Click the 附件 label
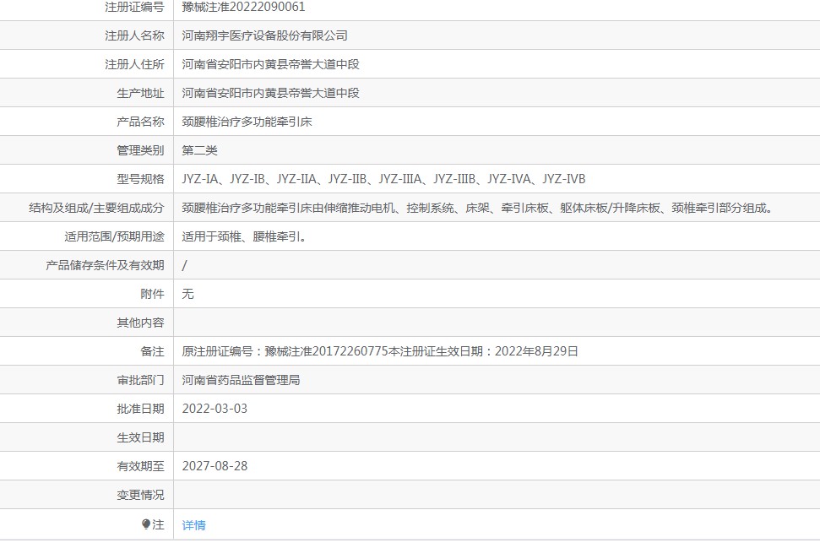Viewport: 820px width, 548px height. (152, 294)
